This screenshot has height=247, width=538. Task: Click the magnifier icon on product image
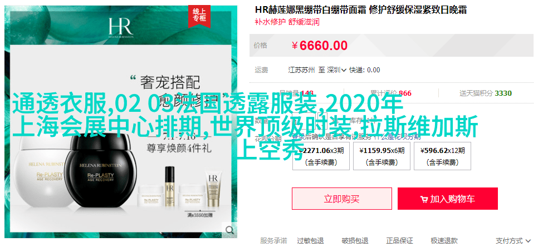229,229
